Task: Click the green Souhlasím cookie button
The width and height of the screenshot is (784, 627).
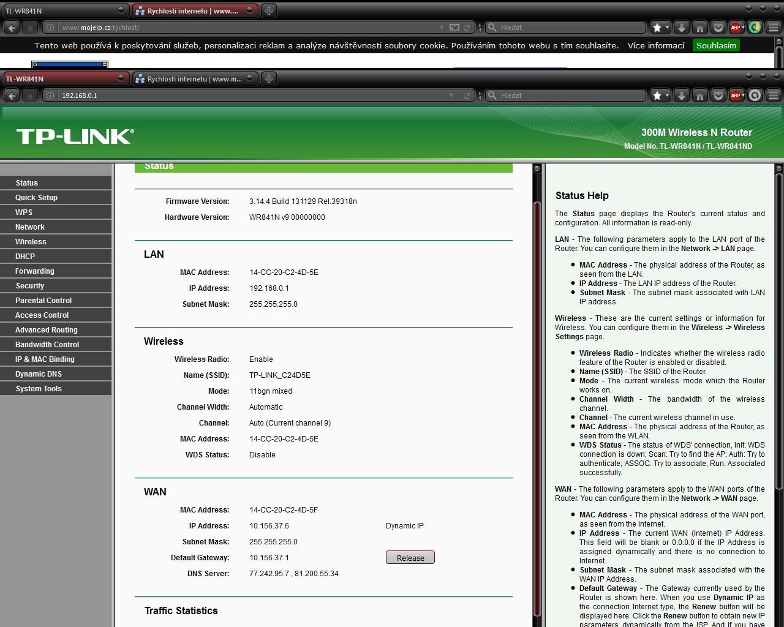Action: (716, 45)
